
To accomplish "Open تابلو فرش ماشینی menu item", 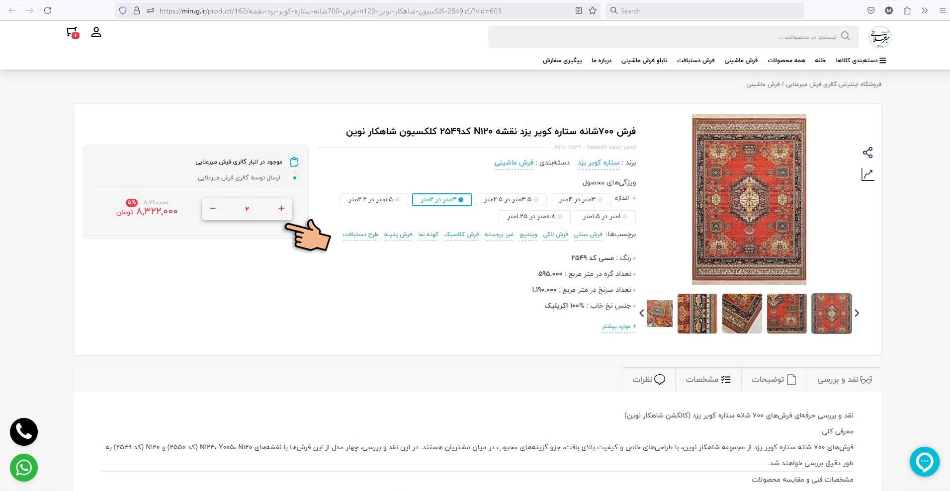I will (644, 61).
